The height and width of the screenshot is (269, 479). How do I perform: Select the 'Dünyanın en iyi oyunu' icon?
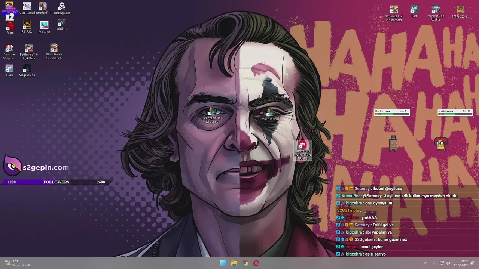pyautogui.click(x=212, y=115)
